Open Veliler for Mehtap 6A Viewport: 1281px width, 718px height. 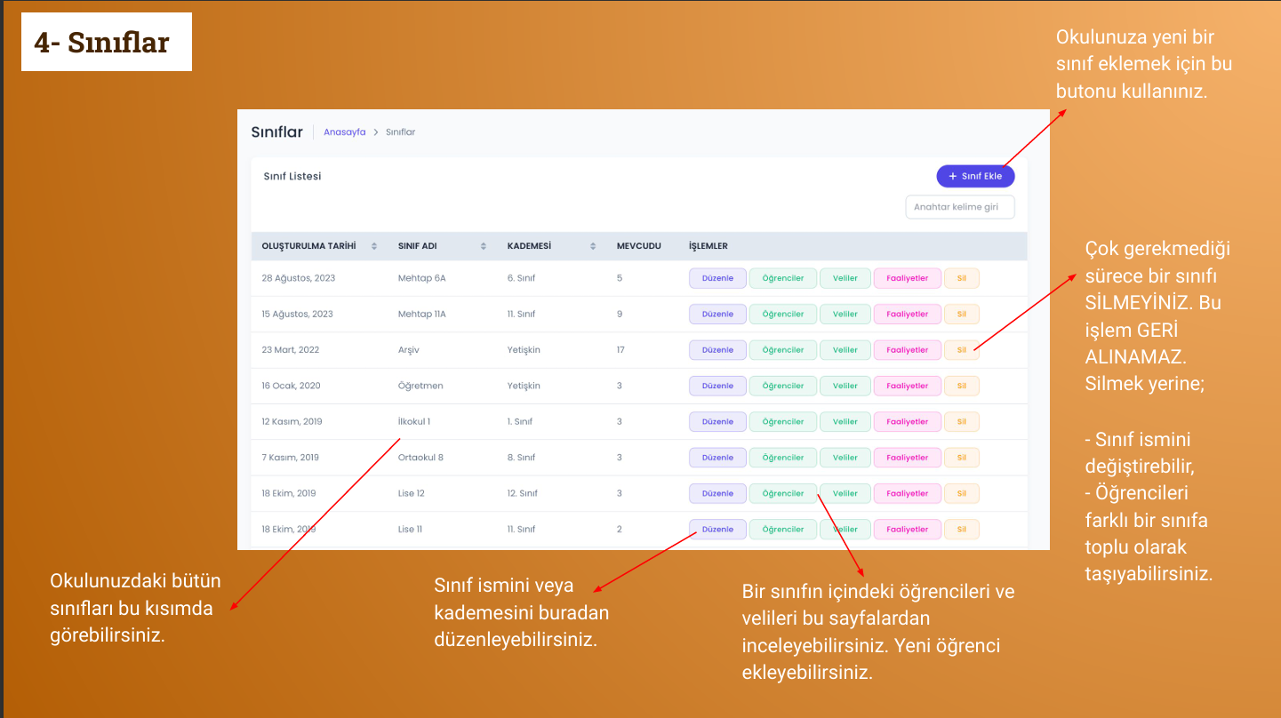tap(845, 278)
